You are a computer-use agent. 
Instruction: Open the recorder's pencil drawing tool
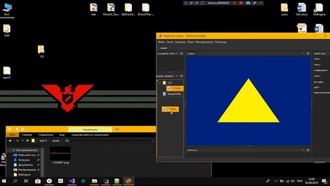pos(254,3)
